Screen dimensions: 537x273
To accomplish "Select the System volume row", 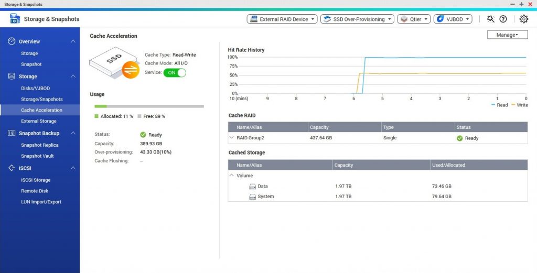I will pyautogui.click(x=378, y=196).
